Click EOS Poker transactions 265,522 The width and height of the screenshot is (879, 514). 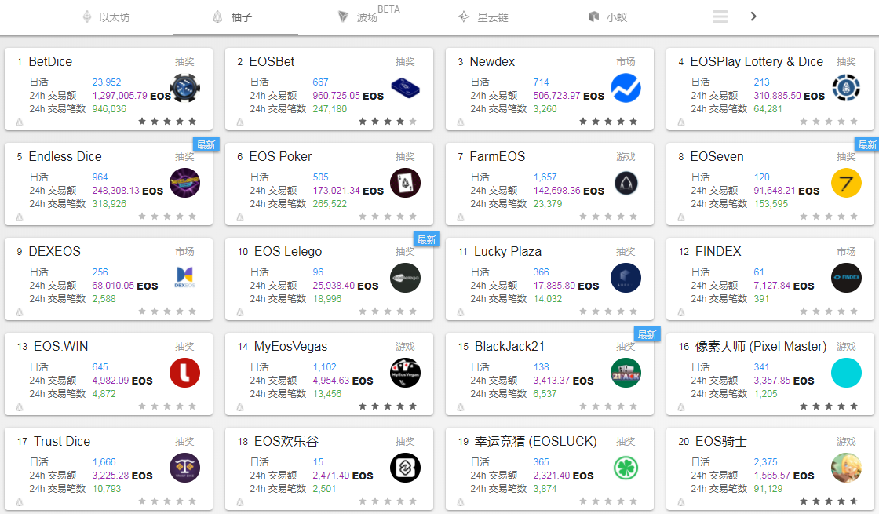coord(330,203)
